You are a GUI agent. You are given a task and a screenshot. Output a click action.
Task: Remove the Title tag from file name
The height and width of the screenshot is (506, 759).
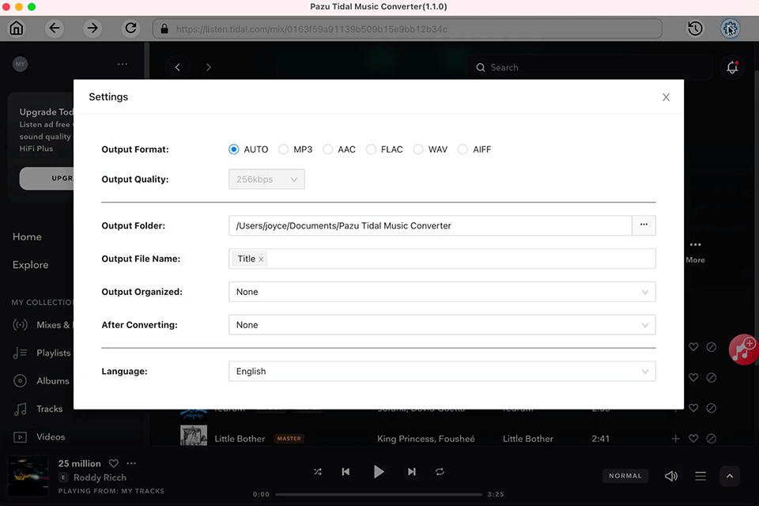click(x=261, y=259)
